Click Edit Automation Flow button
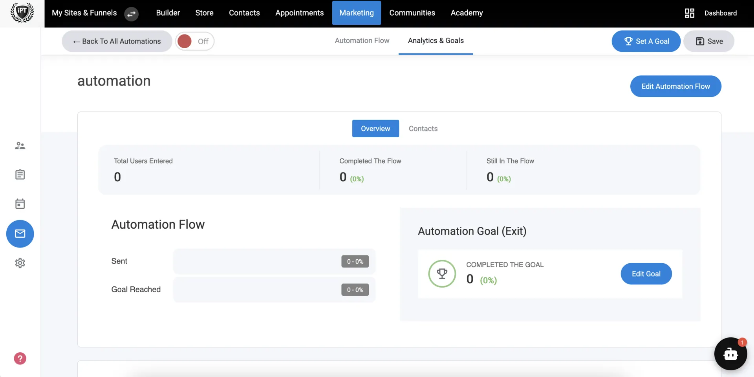 tap(676, 86)
